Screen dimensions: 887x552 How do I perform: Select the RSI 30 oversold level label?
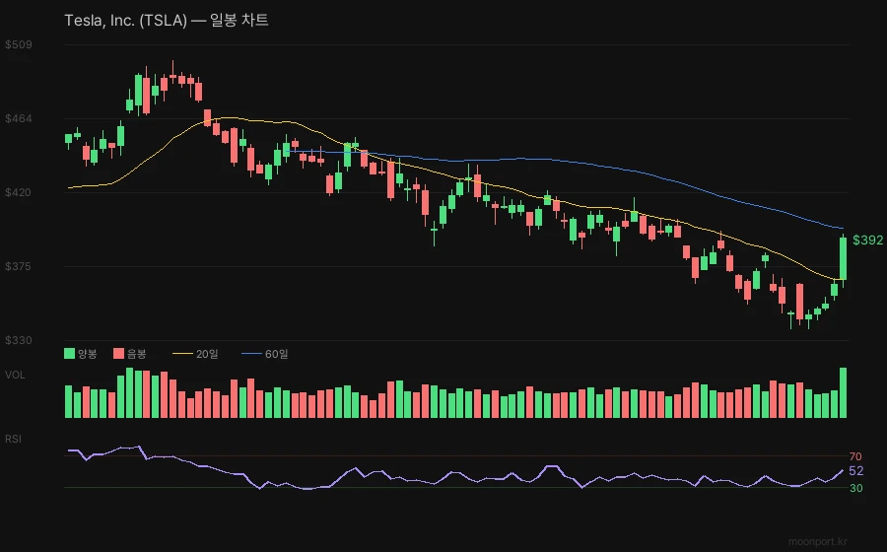(x=855, y=488)
